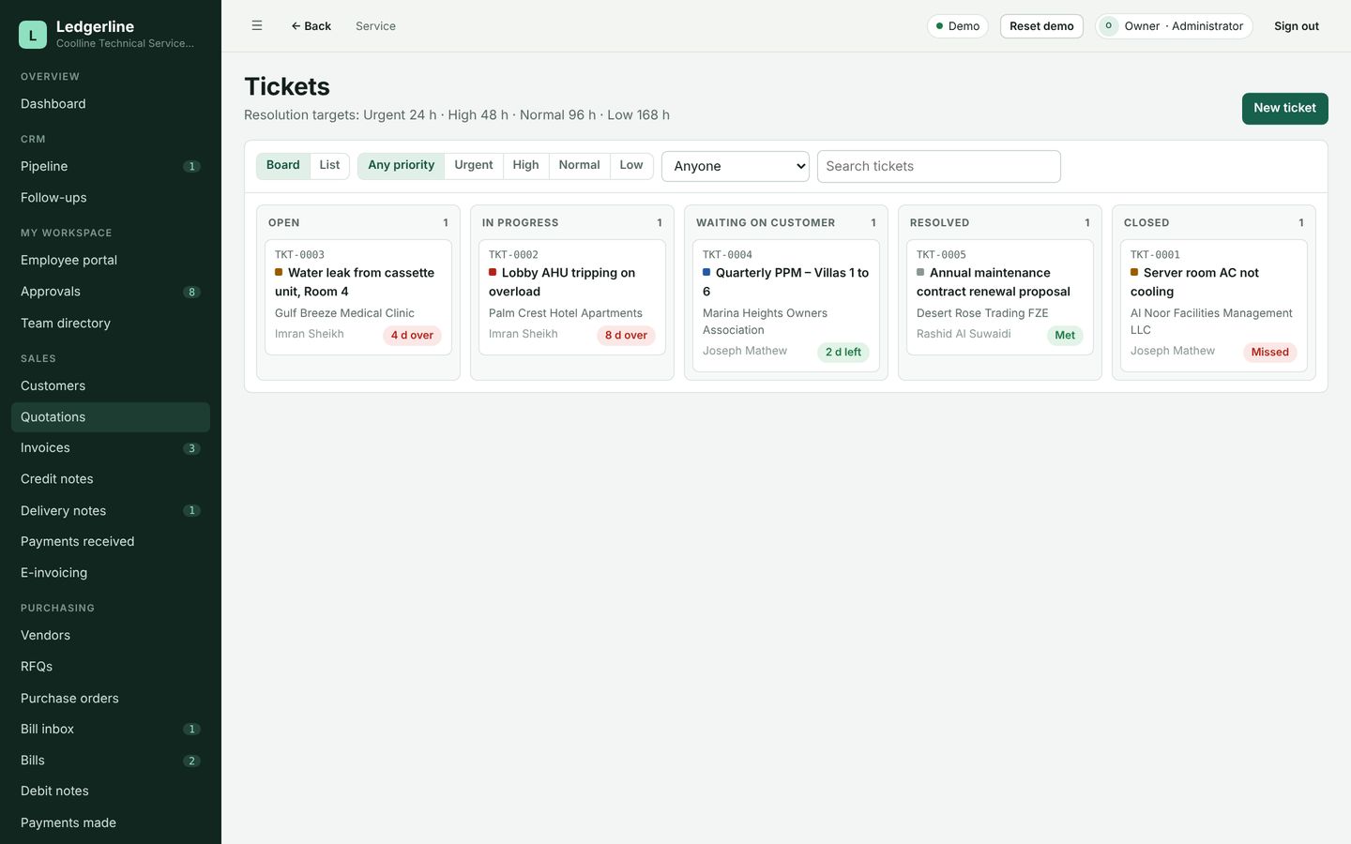Switch to List view
1351x844 pixels.
[329, 165]
